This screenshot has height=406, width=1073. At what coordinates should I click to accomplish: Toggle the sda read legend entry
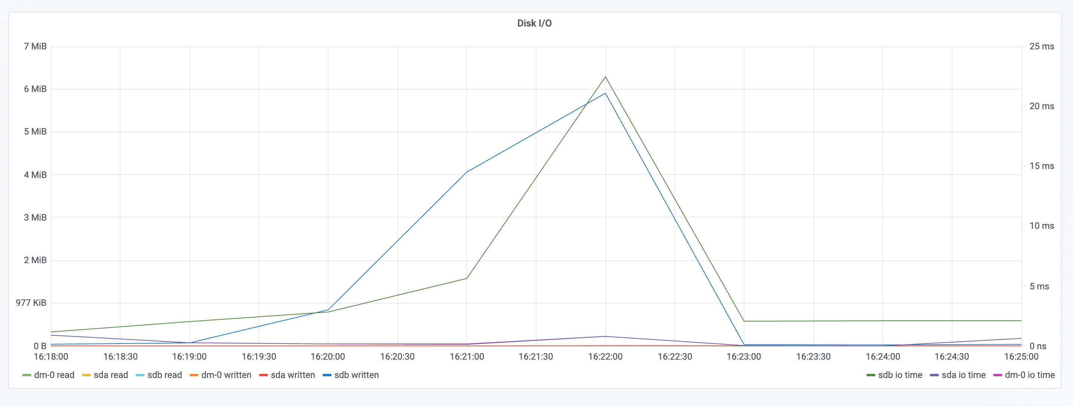[111, 375]
